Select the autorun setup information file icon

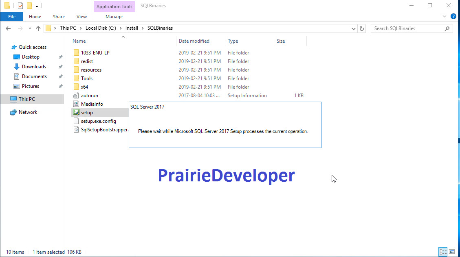point(76,96)
